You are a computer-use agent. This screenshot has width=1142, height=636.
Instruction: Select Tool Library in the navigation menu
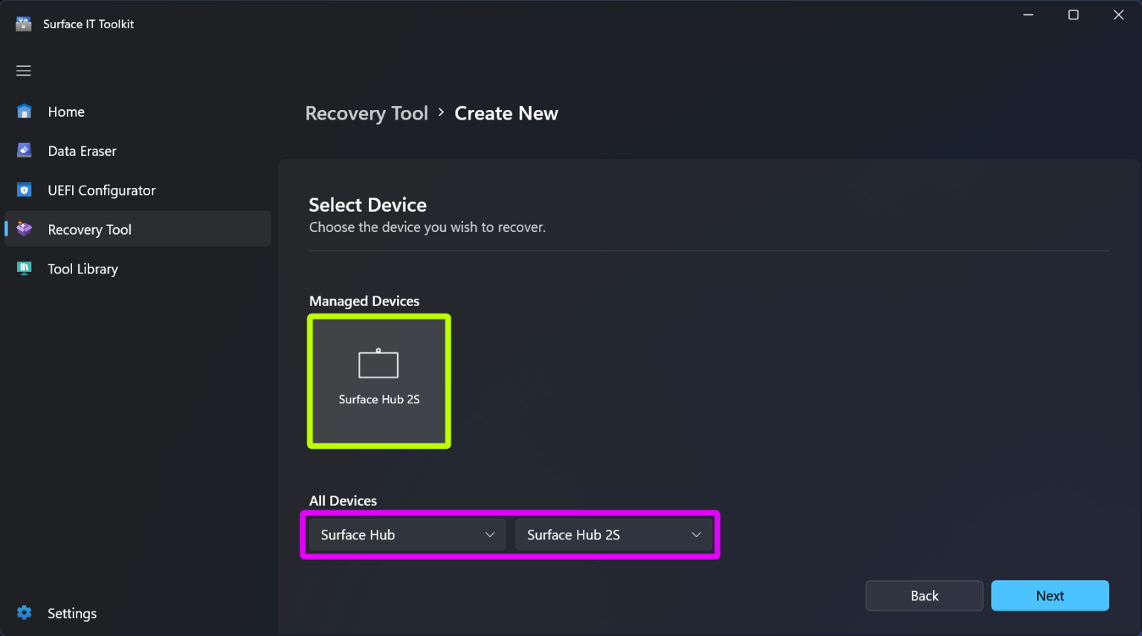click(x=83, y=268)
